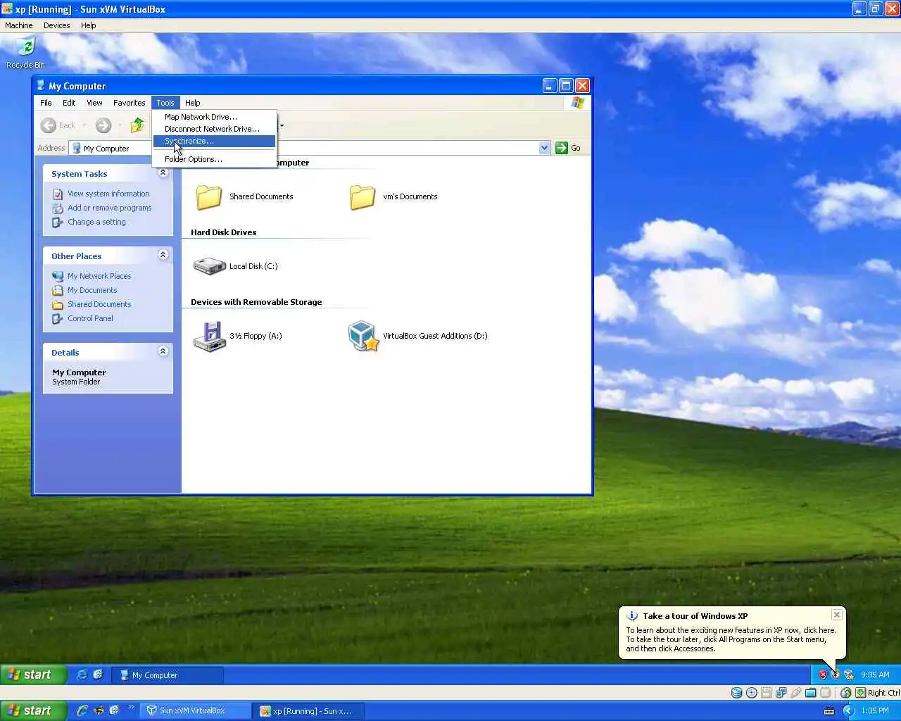Viewport: 901px width, 721px height.
Task: Open the View menu in My Computer
Action: (x=94, y=103)
